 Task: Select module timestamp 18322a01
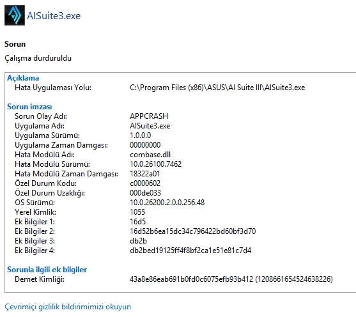tap(145, 174)
